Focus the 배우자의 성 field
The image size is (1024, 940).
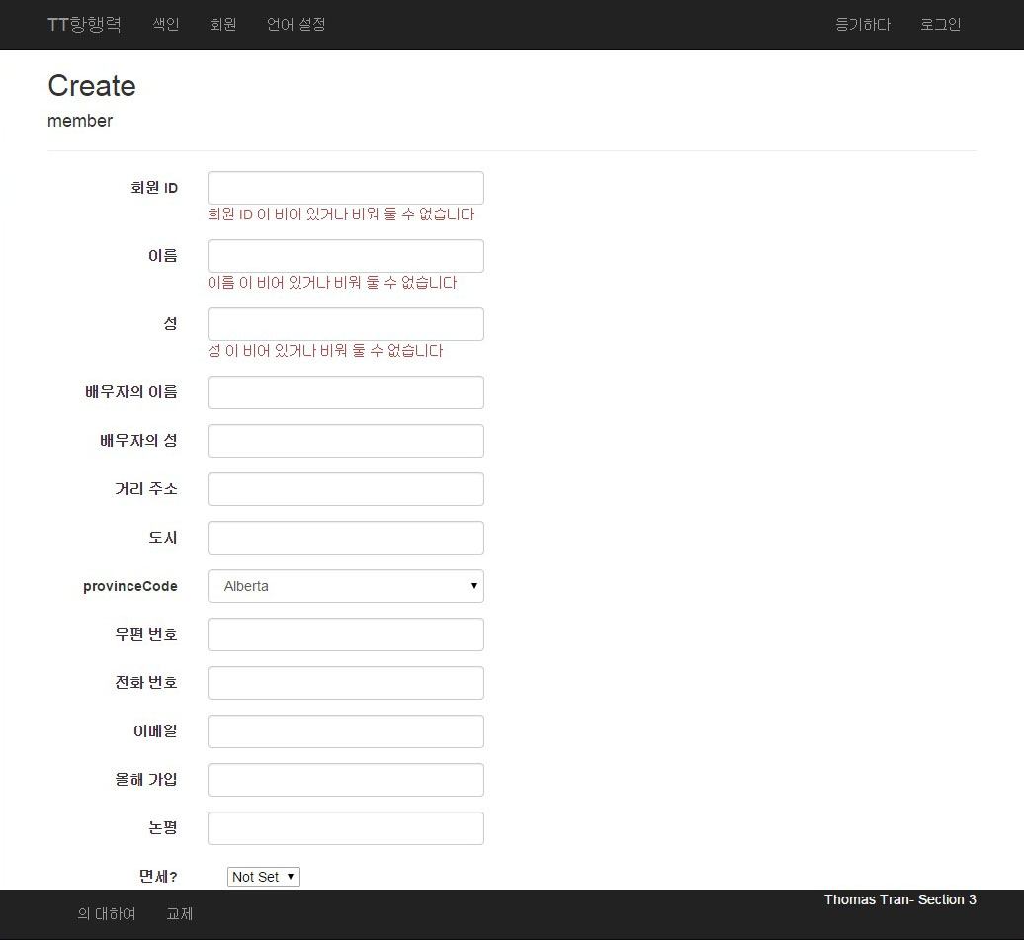click(345, 441)
